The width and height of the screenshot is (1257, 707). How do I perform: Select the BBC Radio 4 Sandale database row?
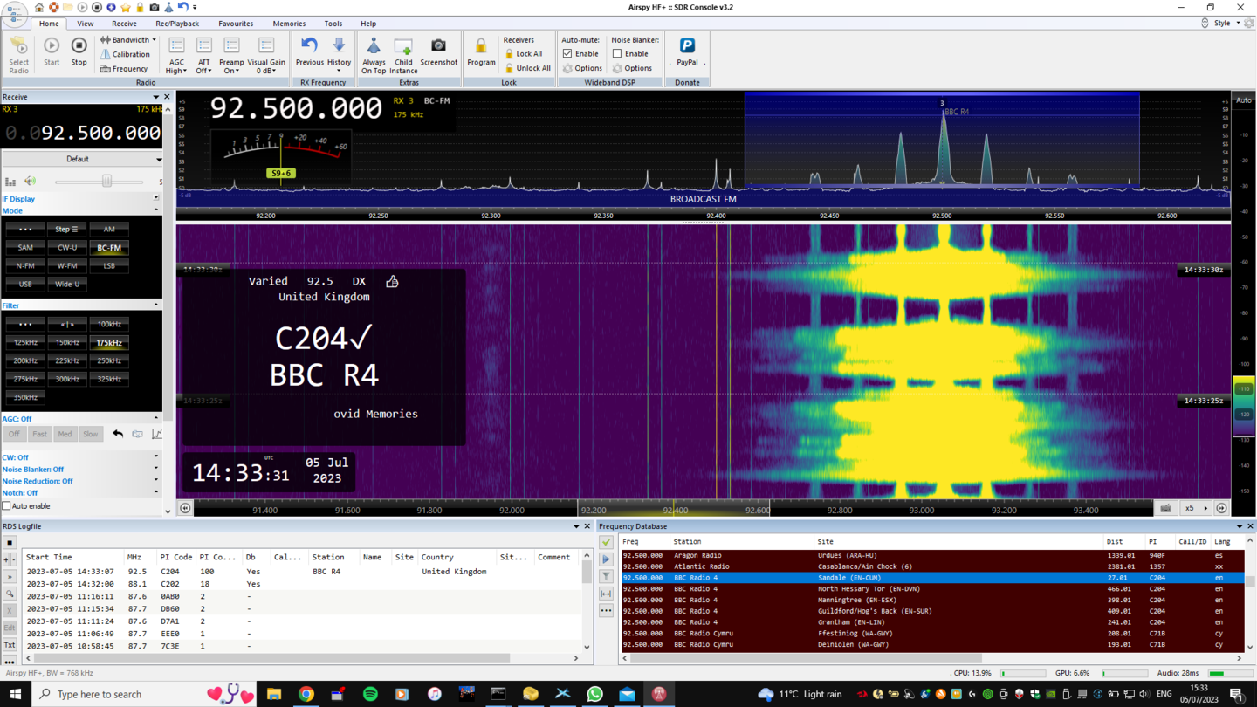pos(931,578)
